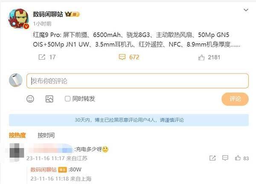The width and height of the screenshot is (256, 184).
Task: Like the post with 2181 likes
Action: pyautogui.click(x=201, y=57)
